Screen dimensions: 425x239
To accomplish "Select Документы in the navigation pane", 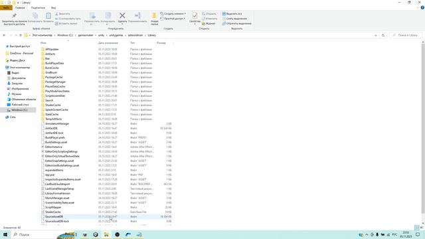I will 16,78.
